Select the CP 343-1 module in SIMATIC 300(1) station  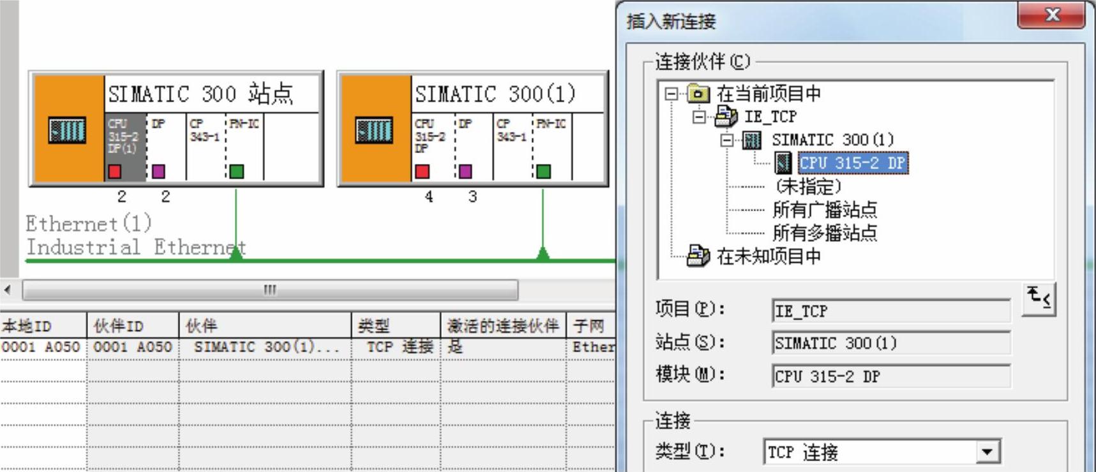coord(513,147)
